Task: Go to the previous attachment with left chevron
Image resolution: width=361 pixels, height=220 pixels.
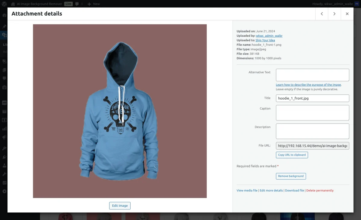Action: point(322,14)
